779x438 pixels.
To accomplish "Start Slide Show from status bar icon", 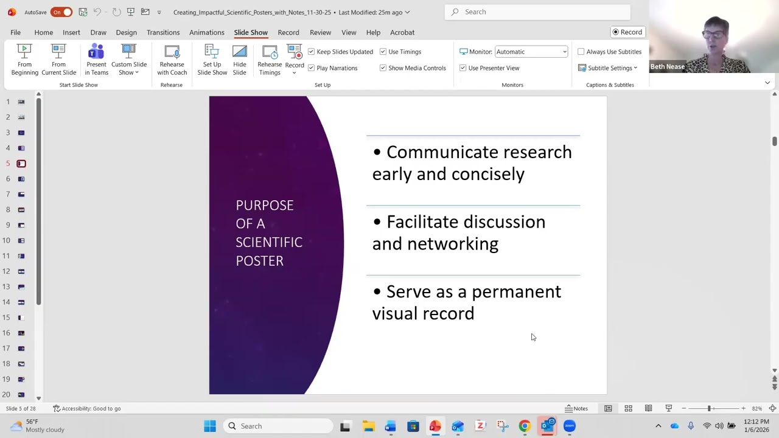I will [x=668, y=408].
